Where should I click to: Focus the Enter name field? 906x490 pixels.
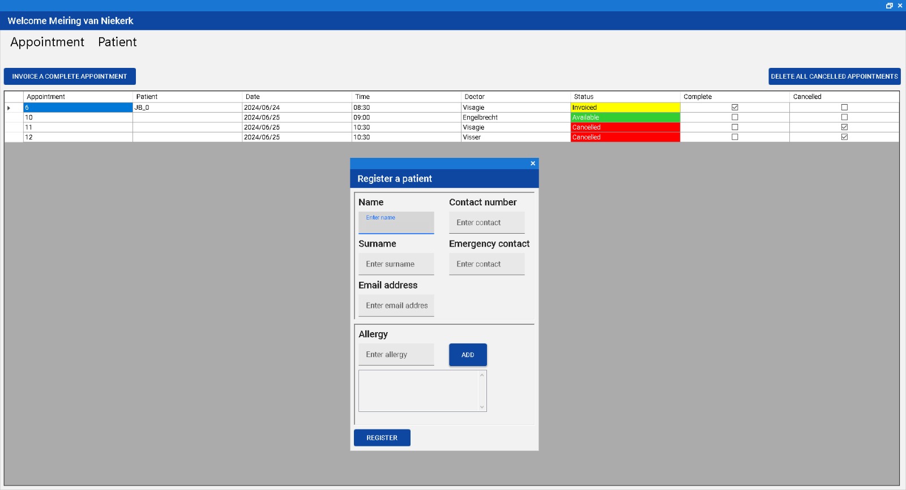[396, 223]
